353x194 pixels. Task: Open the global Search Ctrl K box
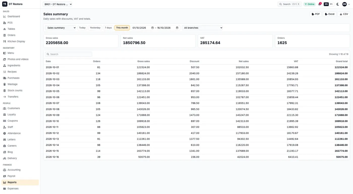pos(289,4)
